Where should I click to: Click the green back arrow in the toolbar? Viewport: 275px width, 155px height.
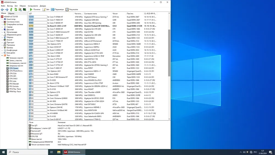tap(2, 10)
